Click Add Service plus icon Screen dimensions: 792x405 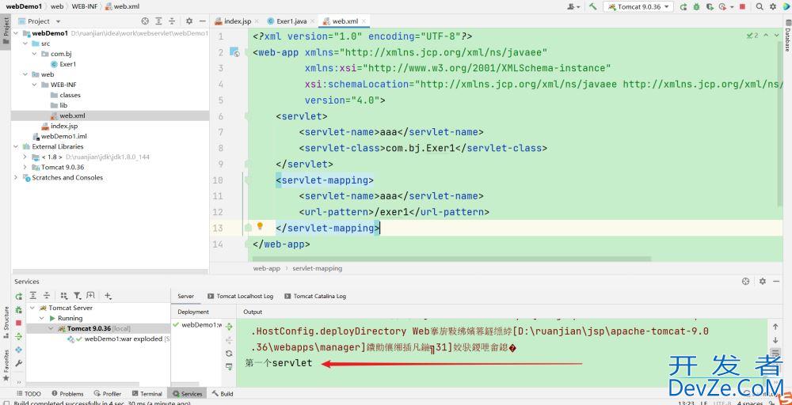108,296
